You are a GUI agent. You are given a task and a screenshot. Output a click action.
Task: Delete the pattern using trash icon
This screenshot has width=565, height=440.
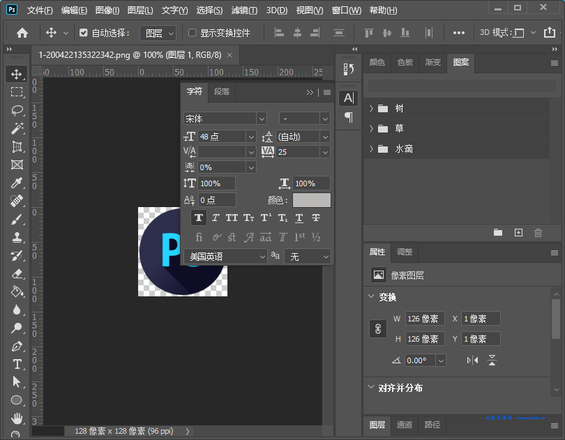pos(538,233)
